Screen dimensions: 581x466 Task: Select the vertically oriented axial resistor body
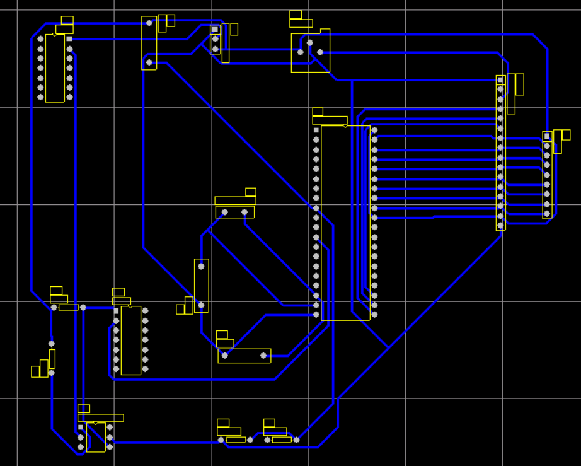pyautogui.click(x=52, y=359)
